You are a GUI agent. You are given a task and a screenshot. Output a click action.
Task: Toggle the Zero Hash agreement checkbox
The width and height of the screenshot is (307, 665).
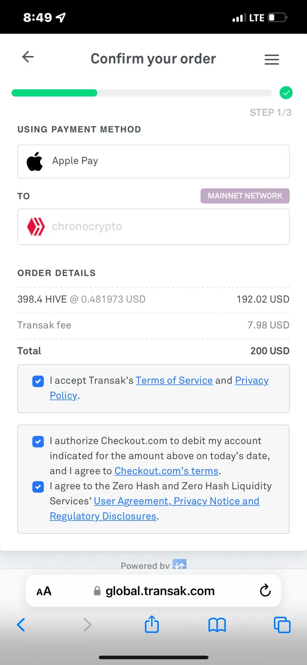(x=38, y=487)
